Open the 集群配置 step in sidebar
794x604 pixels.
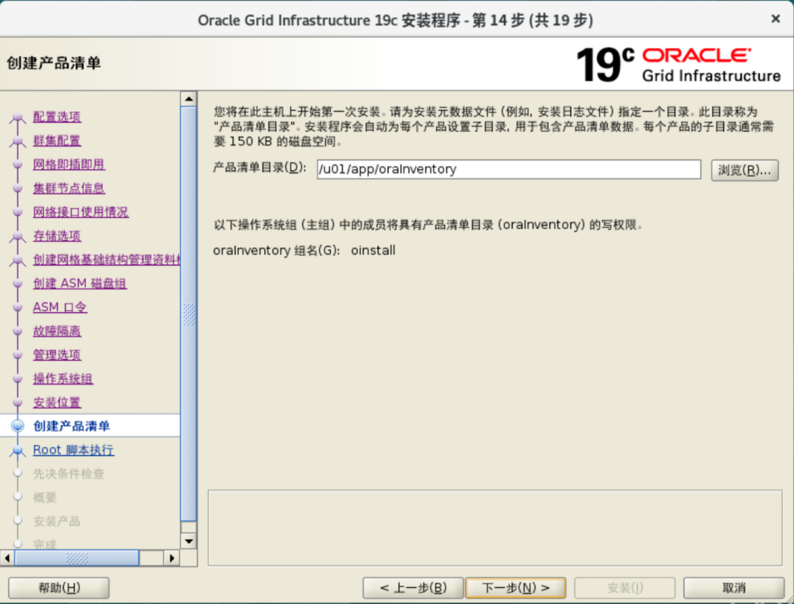57,141
